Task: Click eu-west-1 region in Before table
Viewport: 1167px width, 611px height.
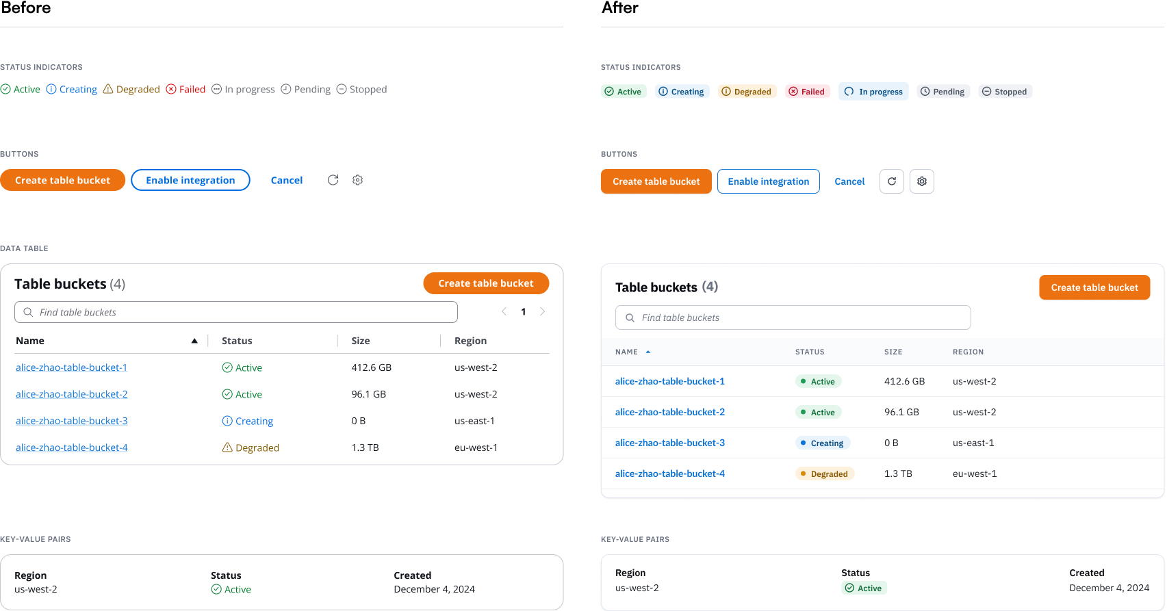Action: pos(476,447)
